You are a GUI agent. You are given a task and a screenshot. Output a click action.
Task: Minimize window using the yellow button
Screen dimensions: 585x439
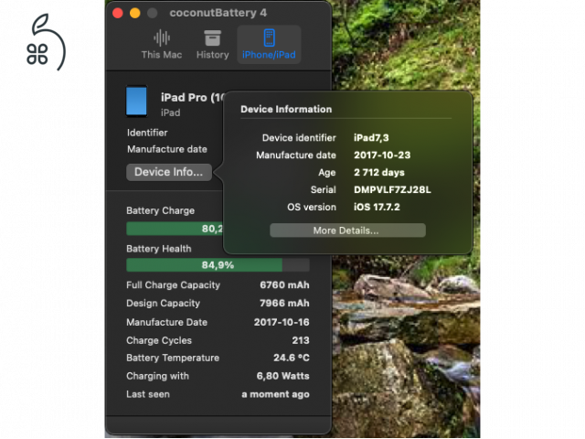[x=135, y=13]
